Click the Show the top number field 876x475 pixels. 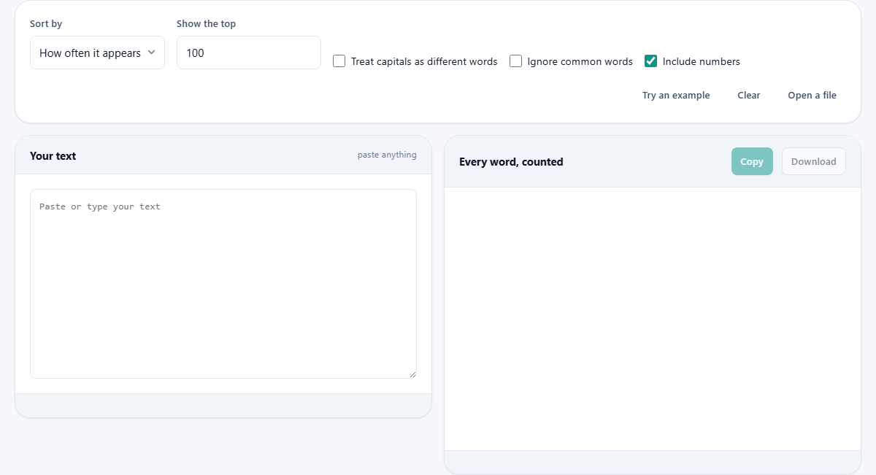point(249,53)
